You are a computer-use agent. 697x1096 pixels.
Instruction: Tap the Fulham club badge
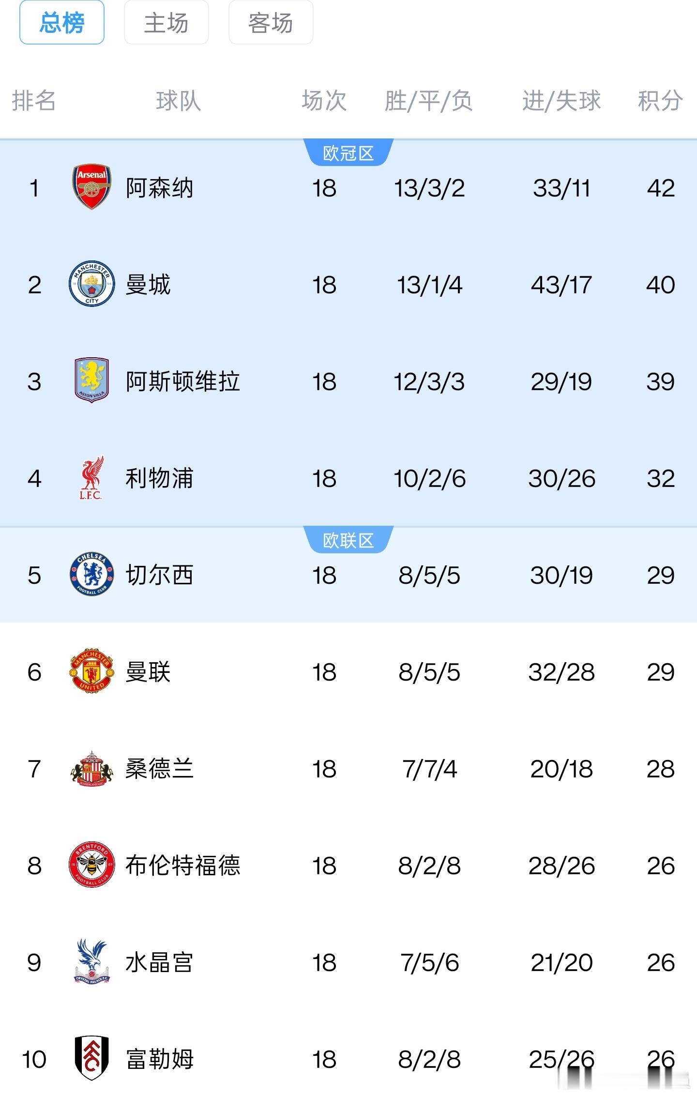tap(91, 1059)
